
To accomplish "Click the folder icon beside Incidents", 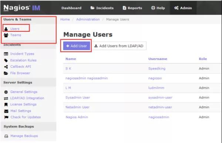I will [x=92, y=8].
